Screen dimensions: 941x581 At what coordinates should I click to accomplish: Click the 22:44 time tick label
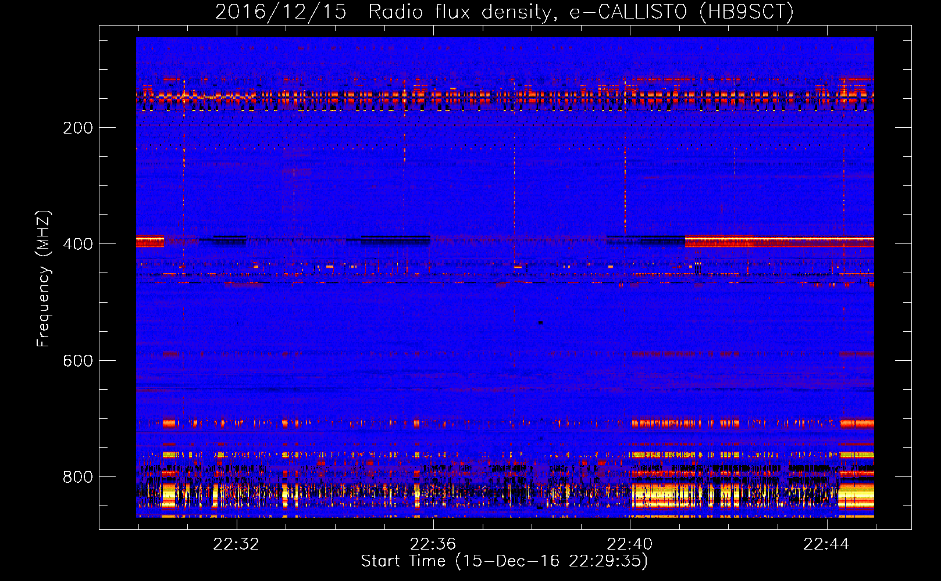tap(826, 544)
